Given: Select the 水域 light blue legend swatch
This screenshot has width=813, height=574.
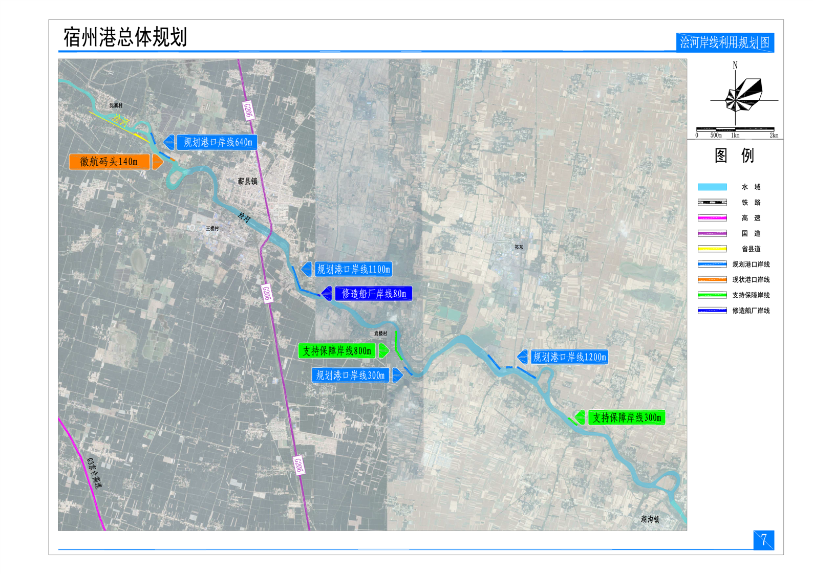Looking at the screenshot, I should [x=712, y=187].
